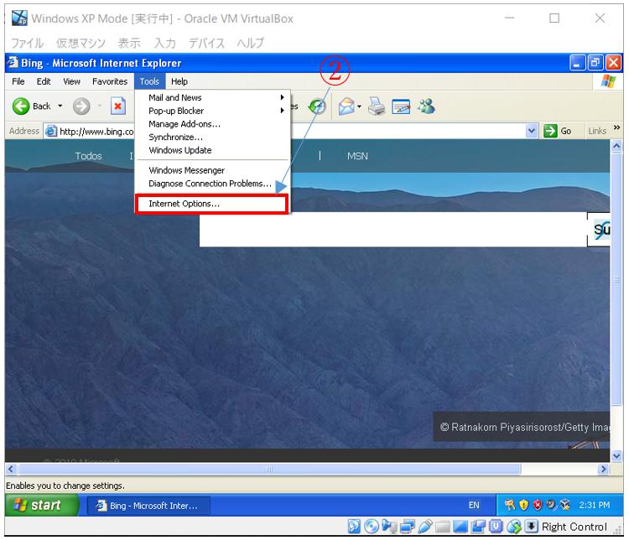Image resolution: width=629 pixels, height=540 pixels.
Task: Click the Print toolbar icon
Action: pos(377,106)
